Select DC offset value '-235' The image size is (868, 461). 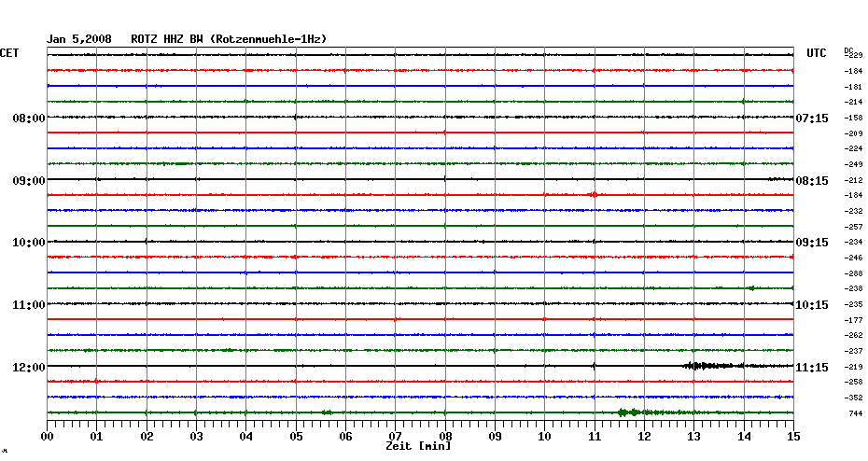click(854, 305)
